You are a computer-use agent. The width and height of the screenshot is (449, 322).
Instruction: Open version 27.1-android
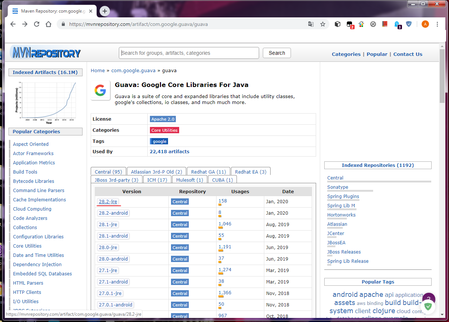point(113,282)
